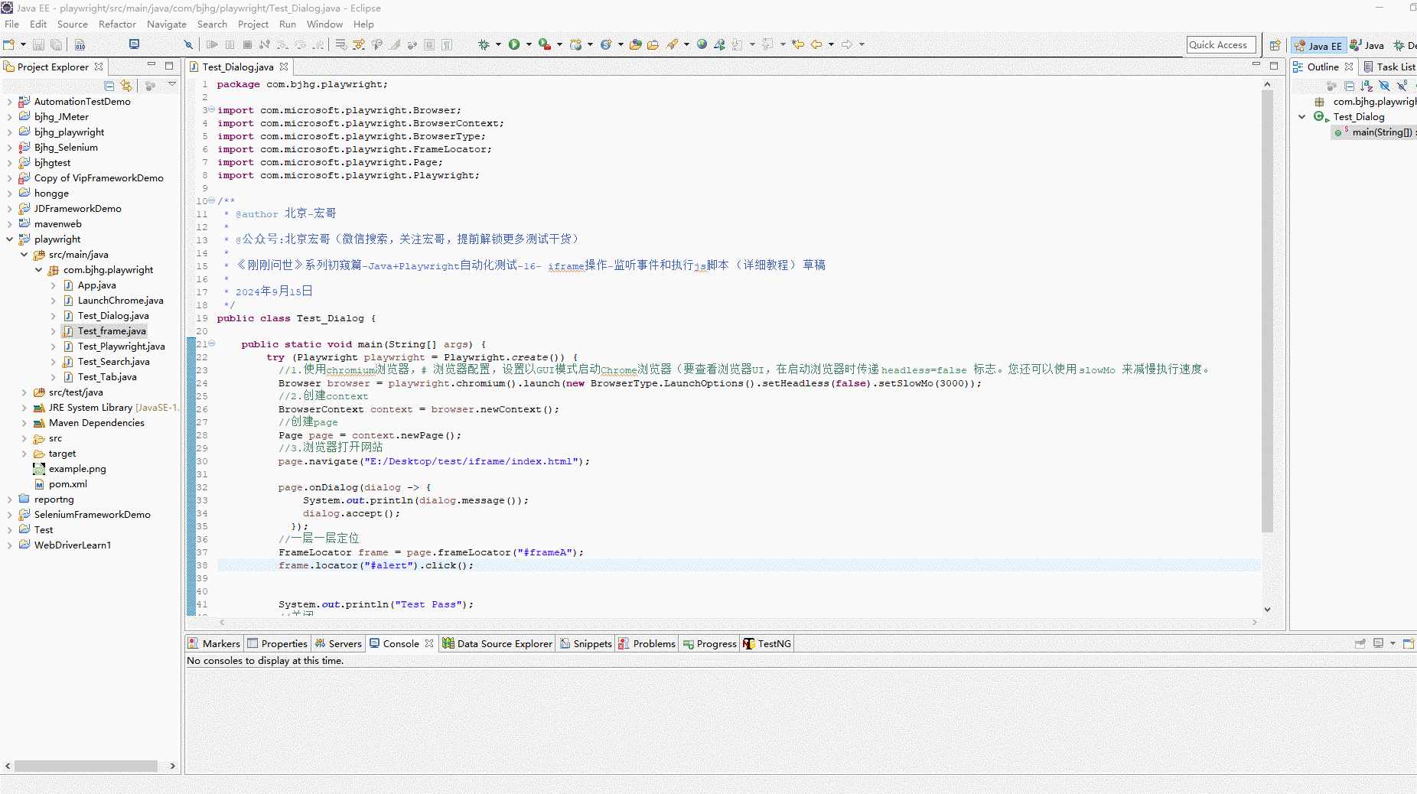
Task: Click the Hide Fields icon in Outline
Action: pos(1384,86)
